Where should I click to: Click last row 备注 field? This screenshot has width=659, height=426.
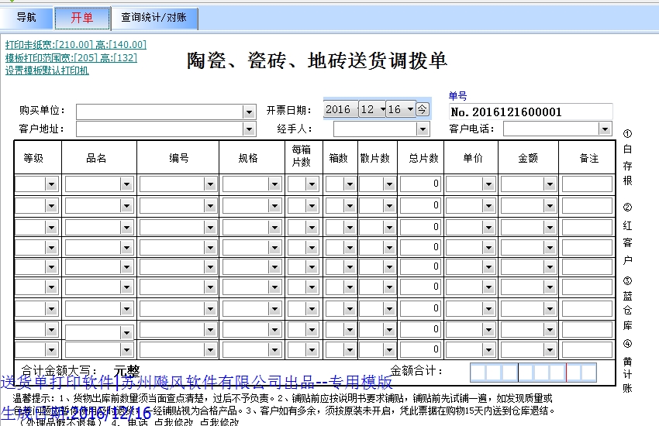587,349
